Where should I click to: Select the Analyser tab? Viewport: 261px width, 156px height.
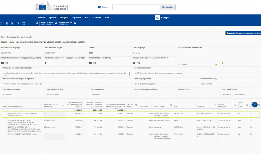point(64,18)
